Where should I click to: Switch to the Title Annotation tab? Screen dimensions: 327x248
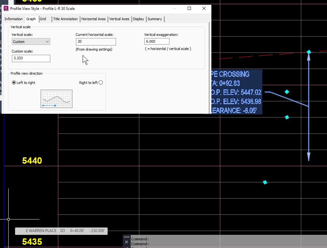pos(65,19)
